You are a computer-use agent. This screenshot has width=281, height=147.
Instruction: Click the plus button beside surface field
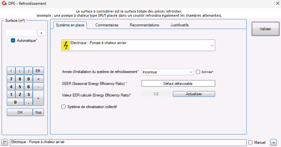click(42, 33)
